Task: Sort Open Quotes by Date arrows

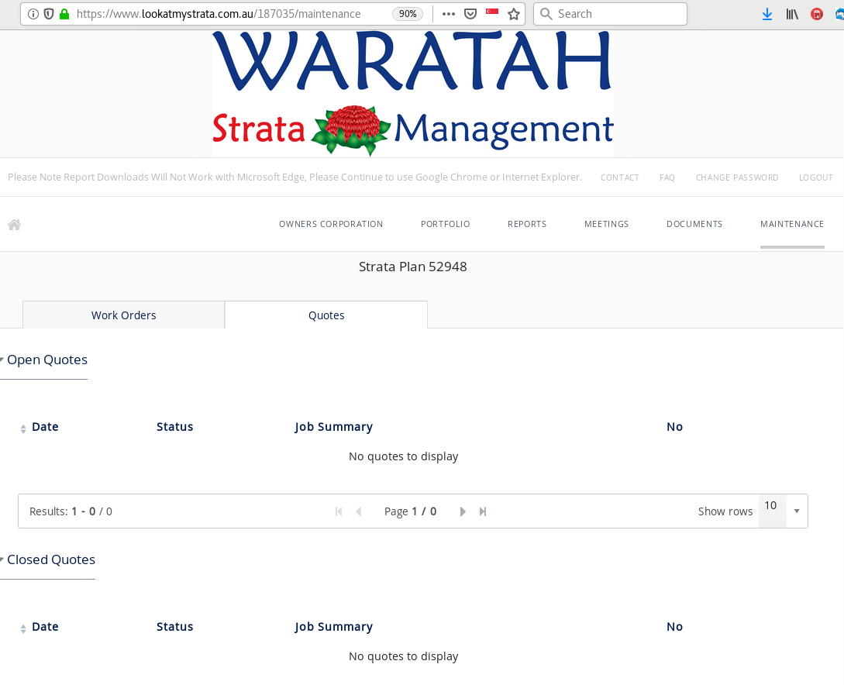Action: click(x=23, y=429)
